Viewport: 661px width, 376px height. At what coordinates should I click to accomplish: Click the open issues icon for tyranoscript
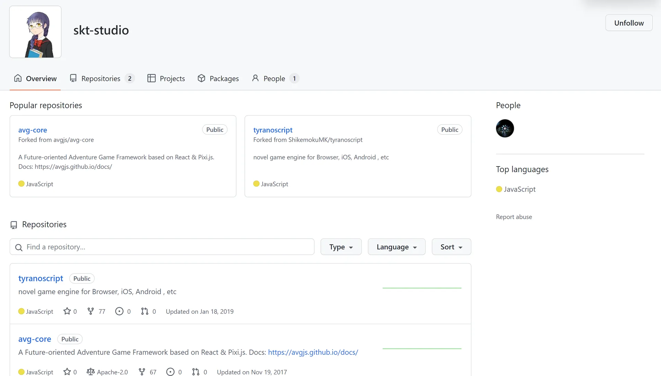(119, 311)
